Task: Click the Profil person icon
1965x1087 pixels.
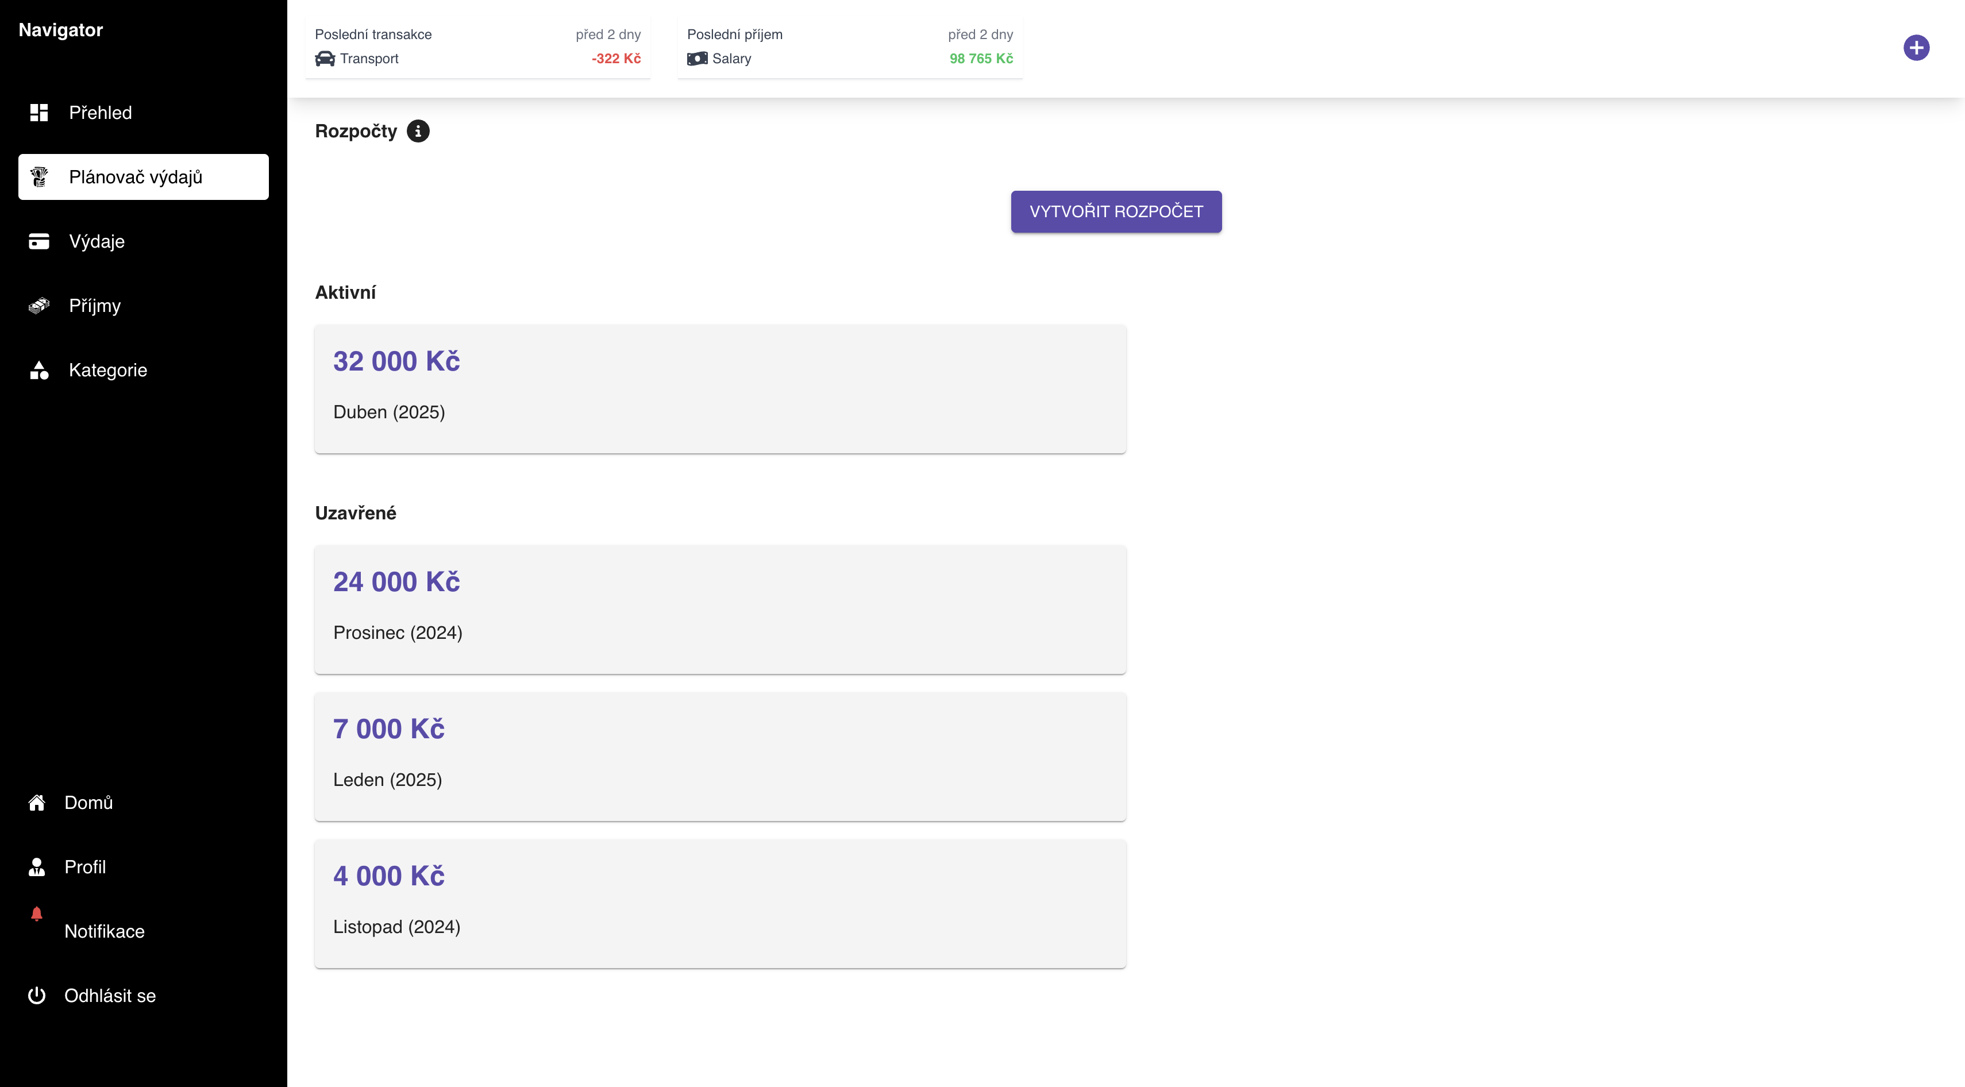Action: pos(37,868)
